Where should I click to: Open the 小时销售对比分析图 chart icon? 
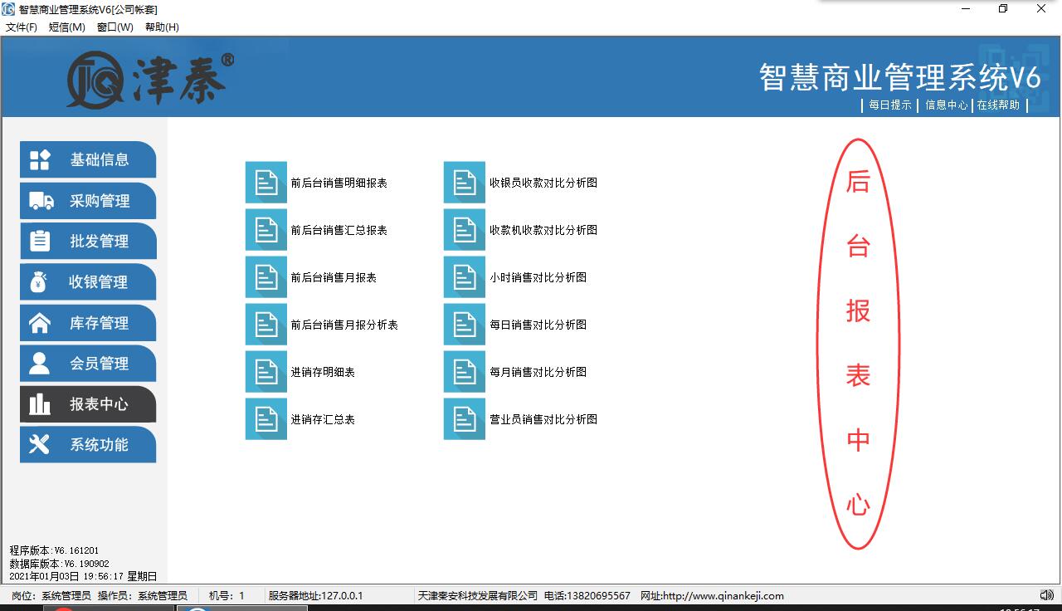coord(464,277)
